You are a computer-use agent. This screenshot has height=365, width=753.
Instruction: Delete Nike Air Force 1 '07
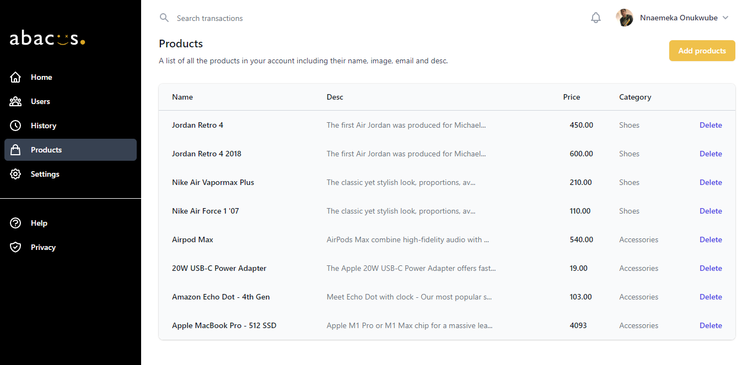711,211
